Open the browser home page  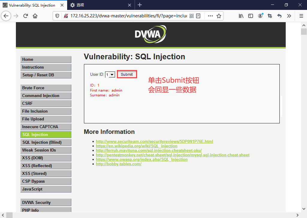35,16
